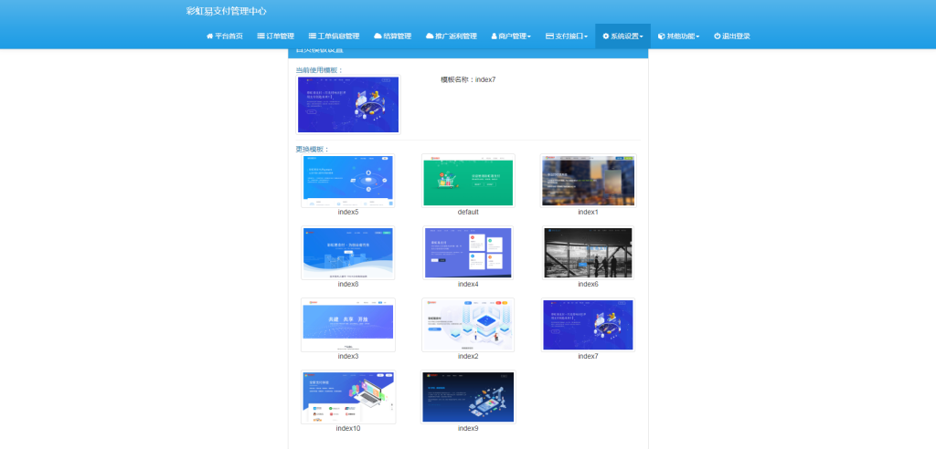Pick the index7 thumbnail under 更换模板
The image size is (936, 449).
coord(588,325)
